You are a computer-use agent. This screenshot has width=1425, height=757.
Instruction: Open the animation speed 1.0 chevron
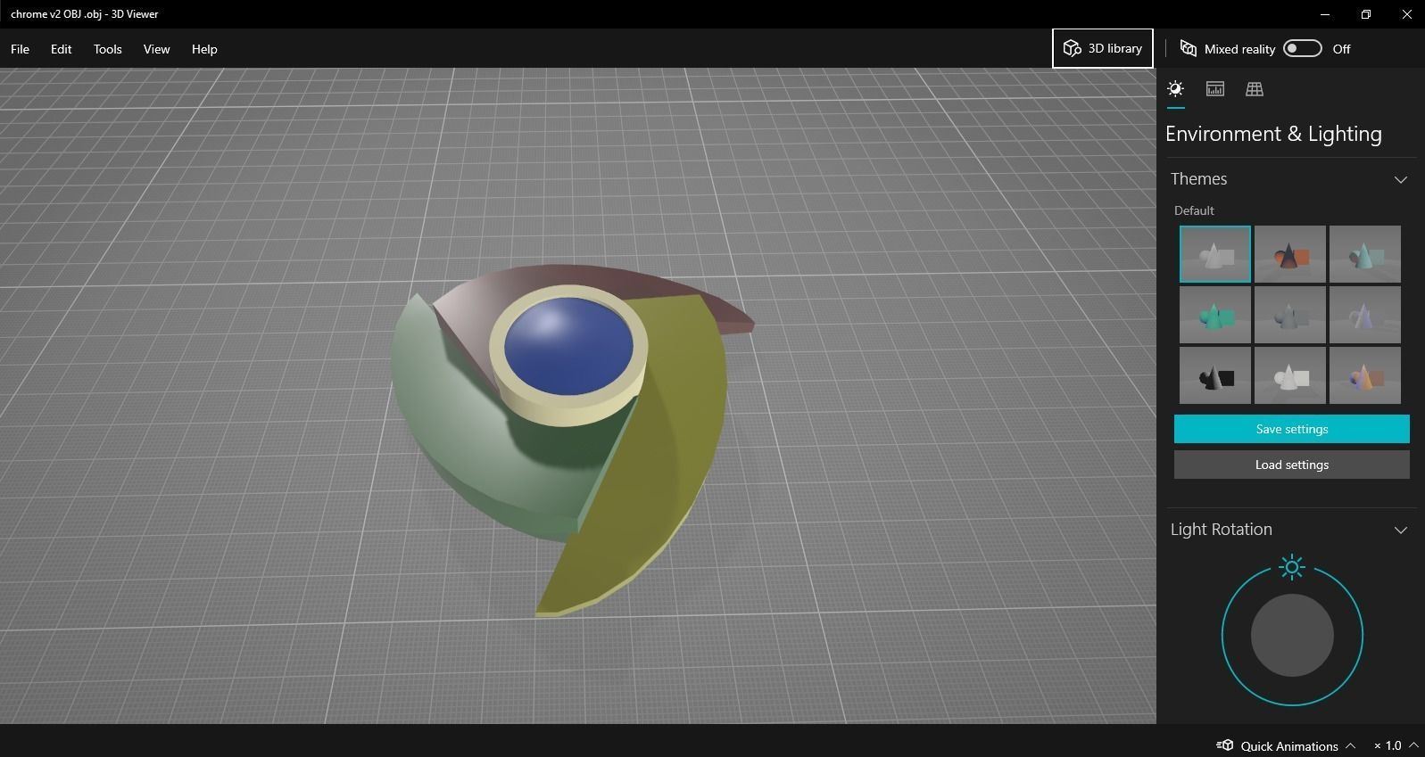(x=1413, y=745)
